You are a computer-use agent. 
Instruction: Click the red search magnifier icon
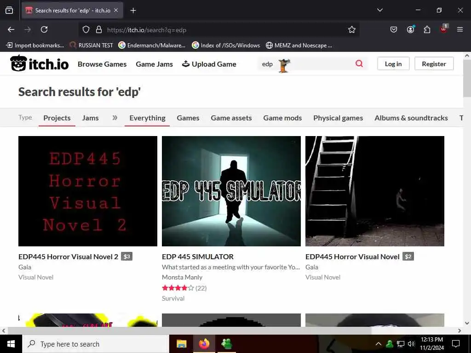tap(359, 63)
